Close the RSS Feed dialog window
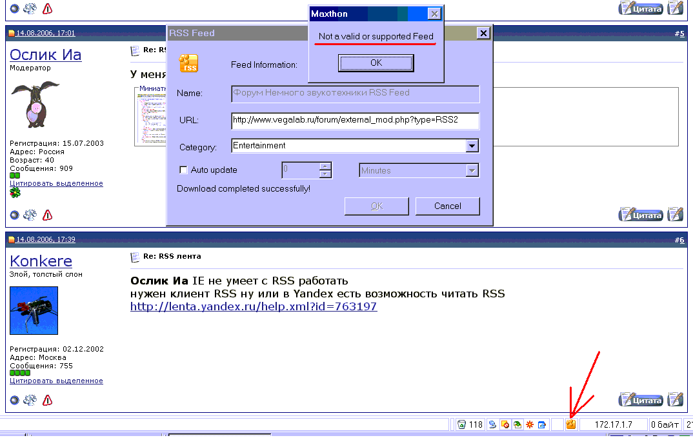The image size is (693, 438). [x=483, y=33]
